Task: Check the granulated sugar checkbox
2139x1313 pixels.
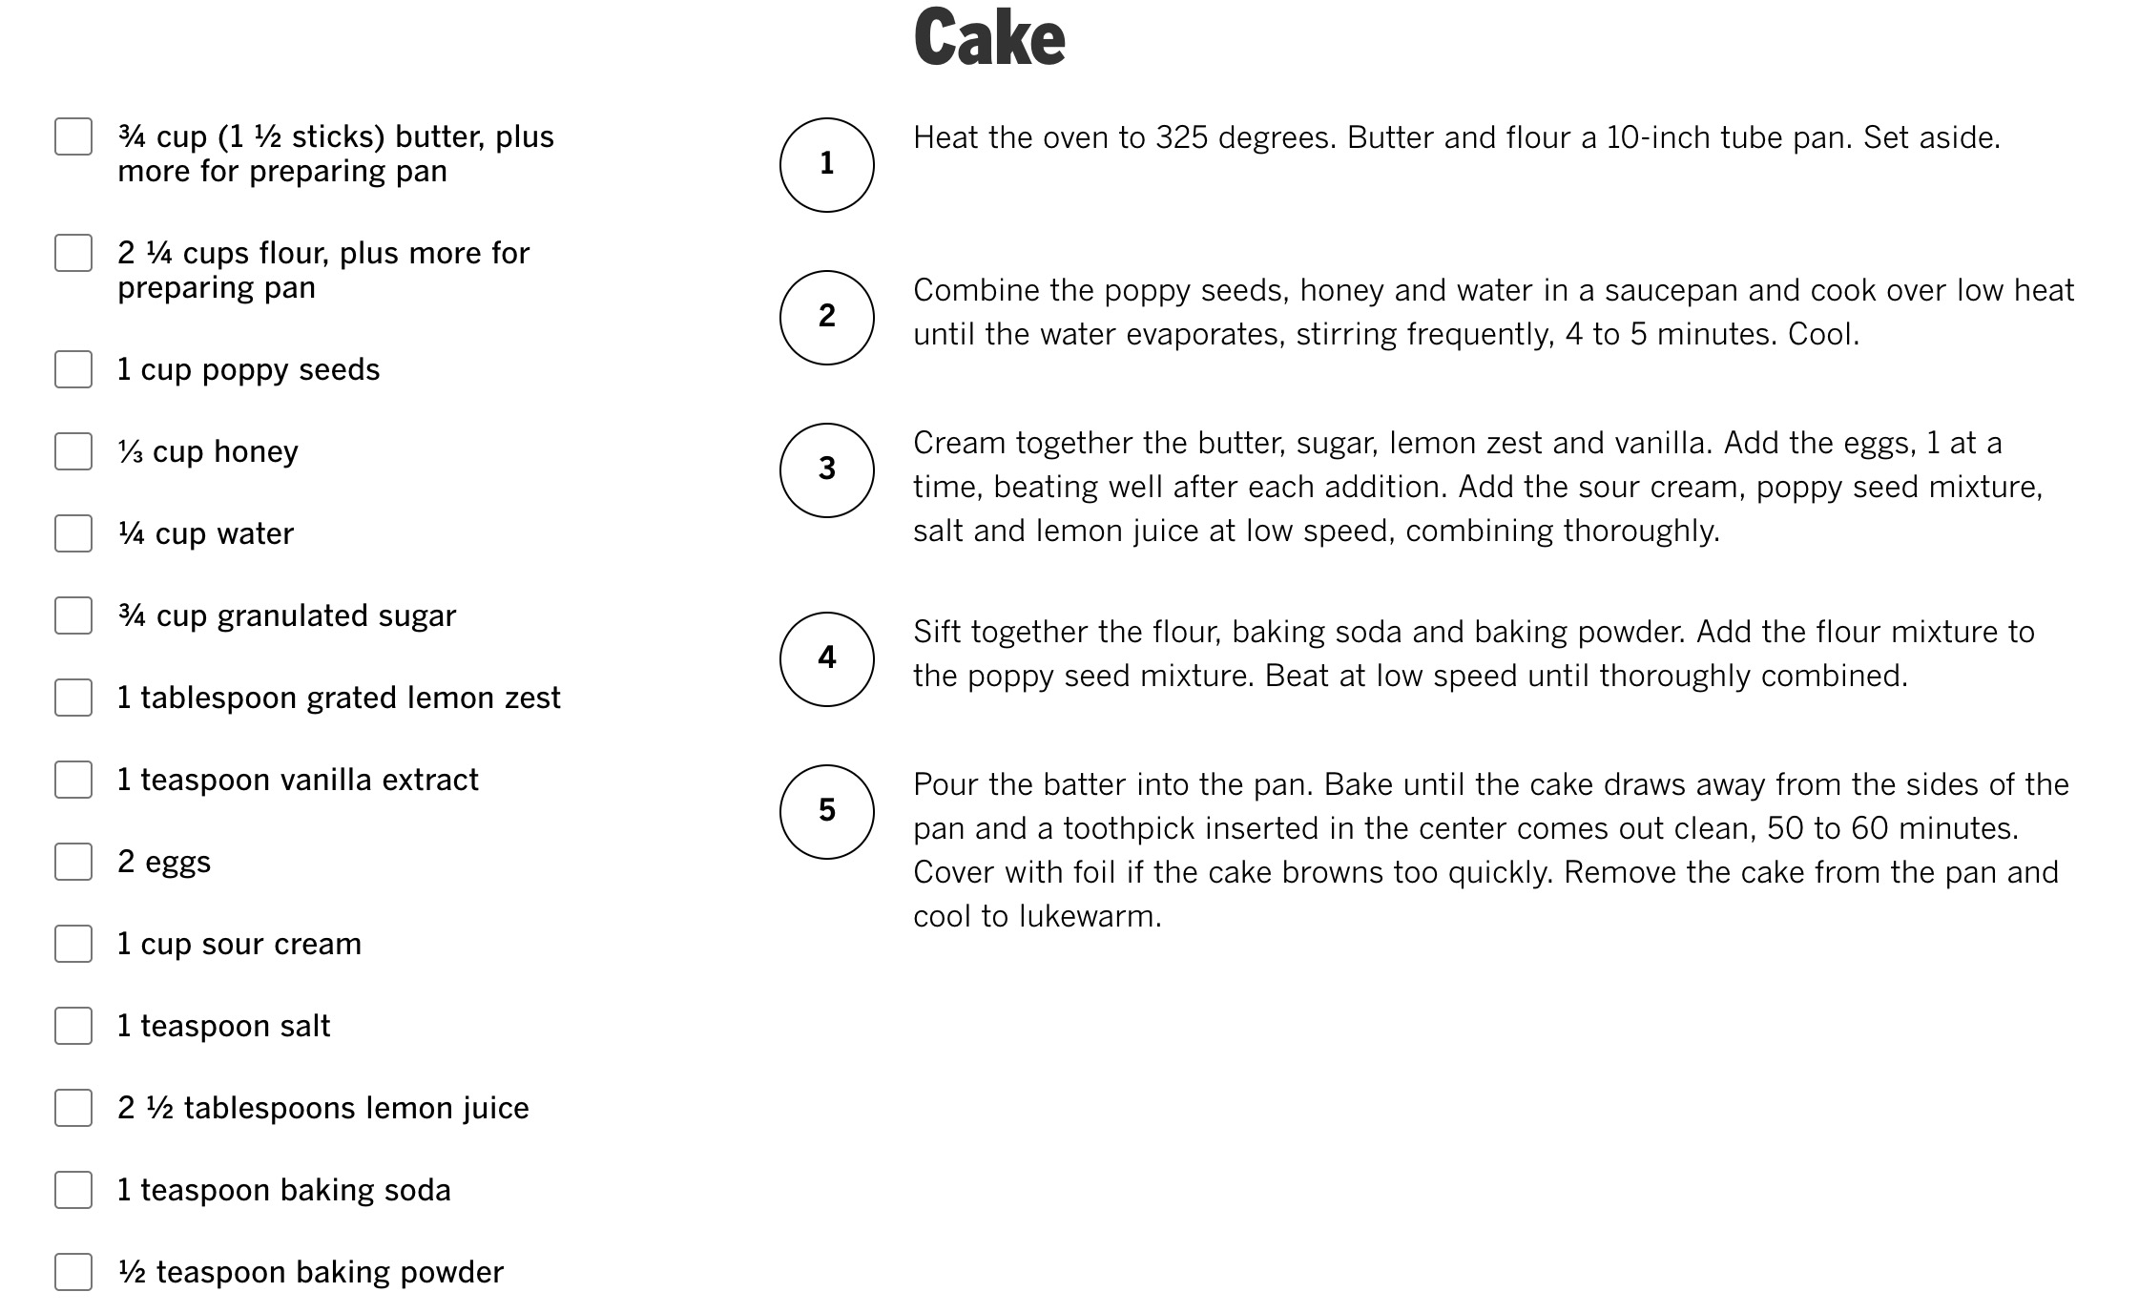Action: click(x=73, y=615)
